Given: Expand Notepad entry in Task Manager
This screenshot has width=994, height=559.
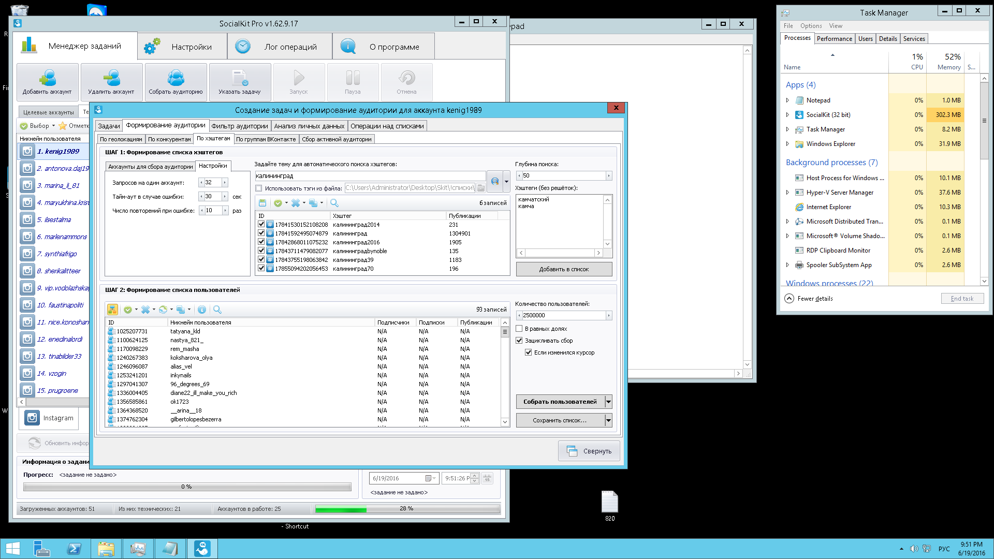Looking at the screenshot, I should [x=787, y=100].
